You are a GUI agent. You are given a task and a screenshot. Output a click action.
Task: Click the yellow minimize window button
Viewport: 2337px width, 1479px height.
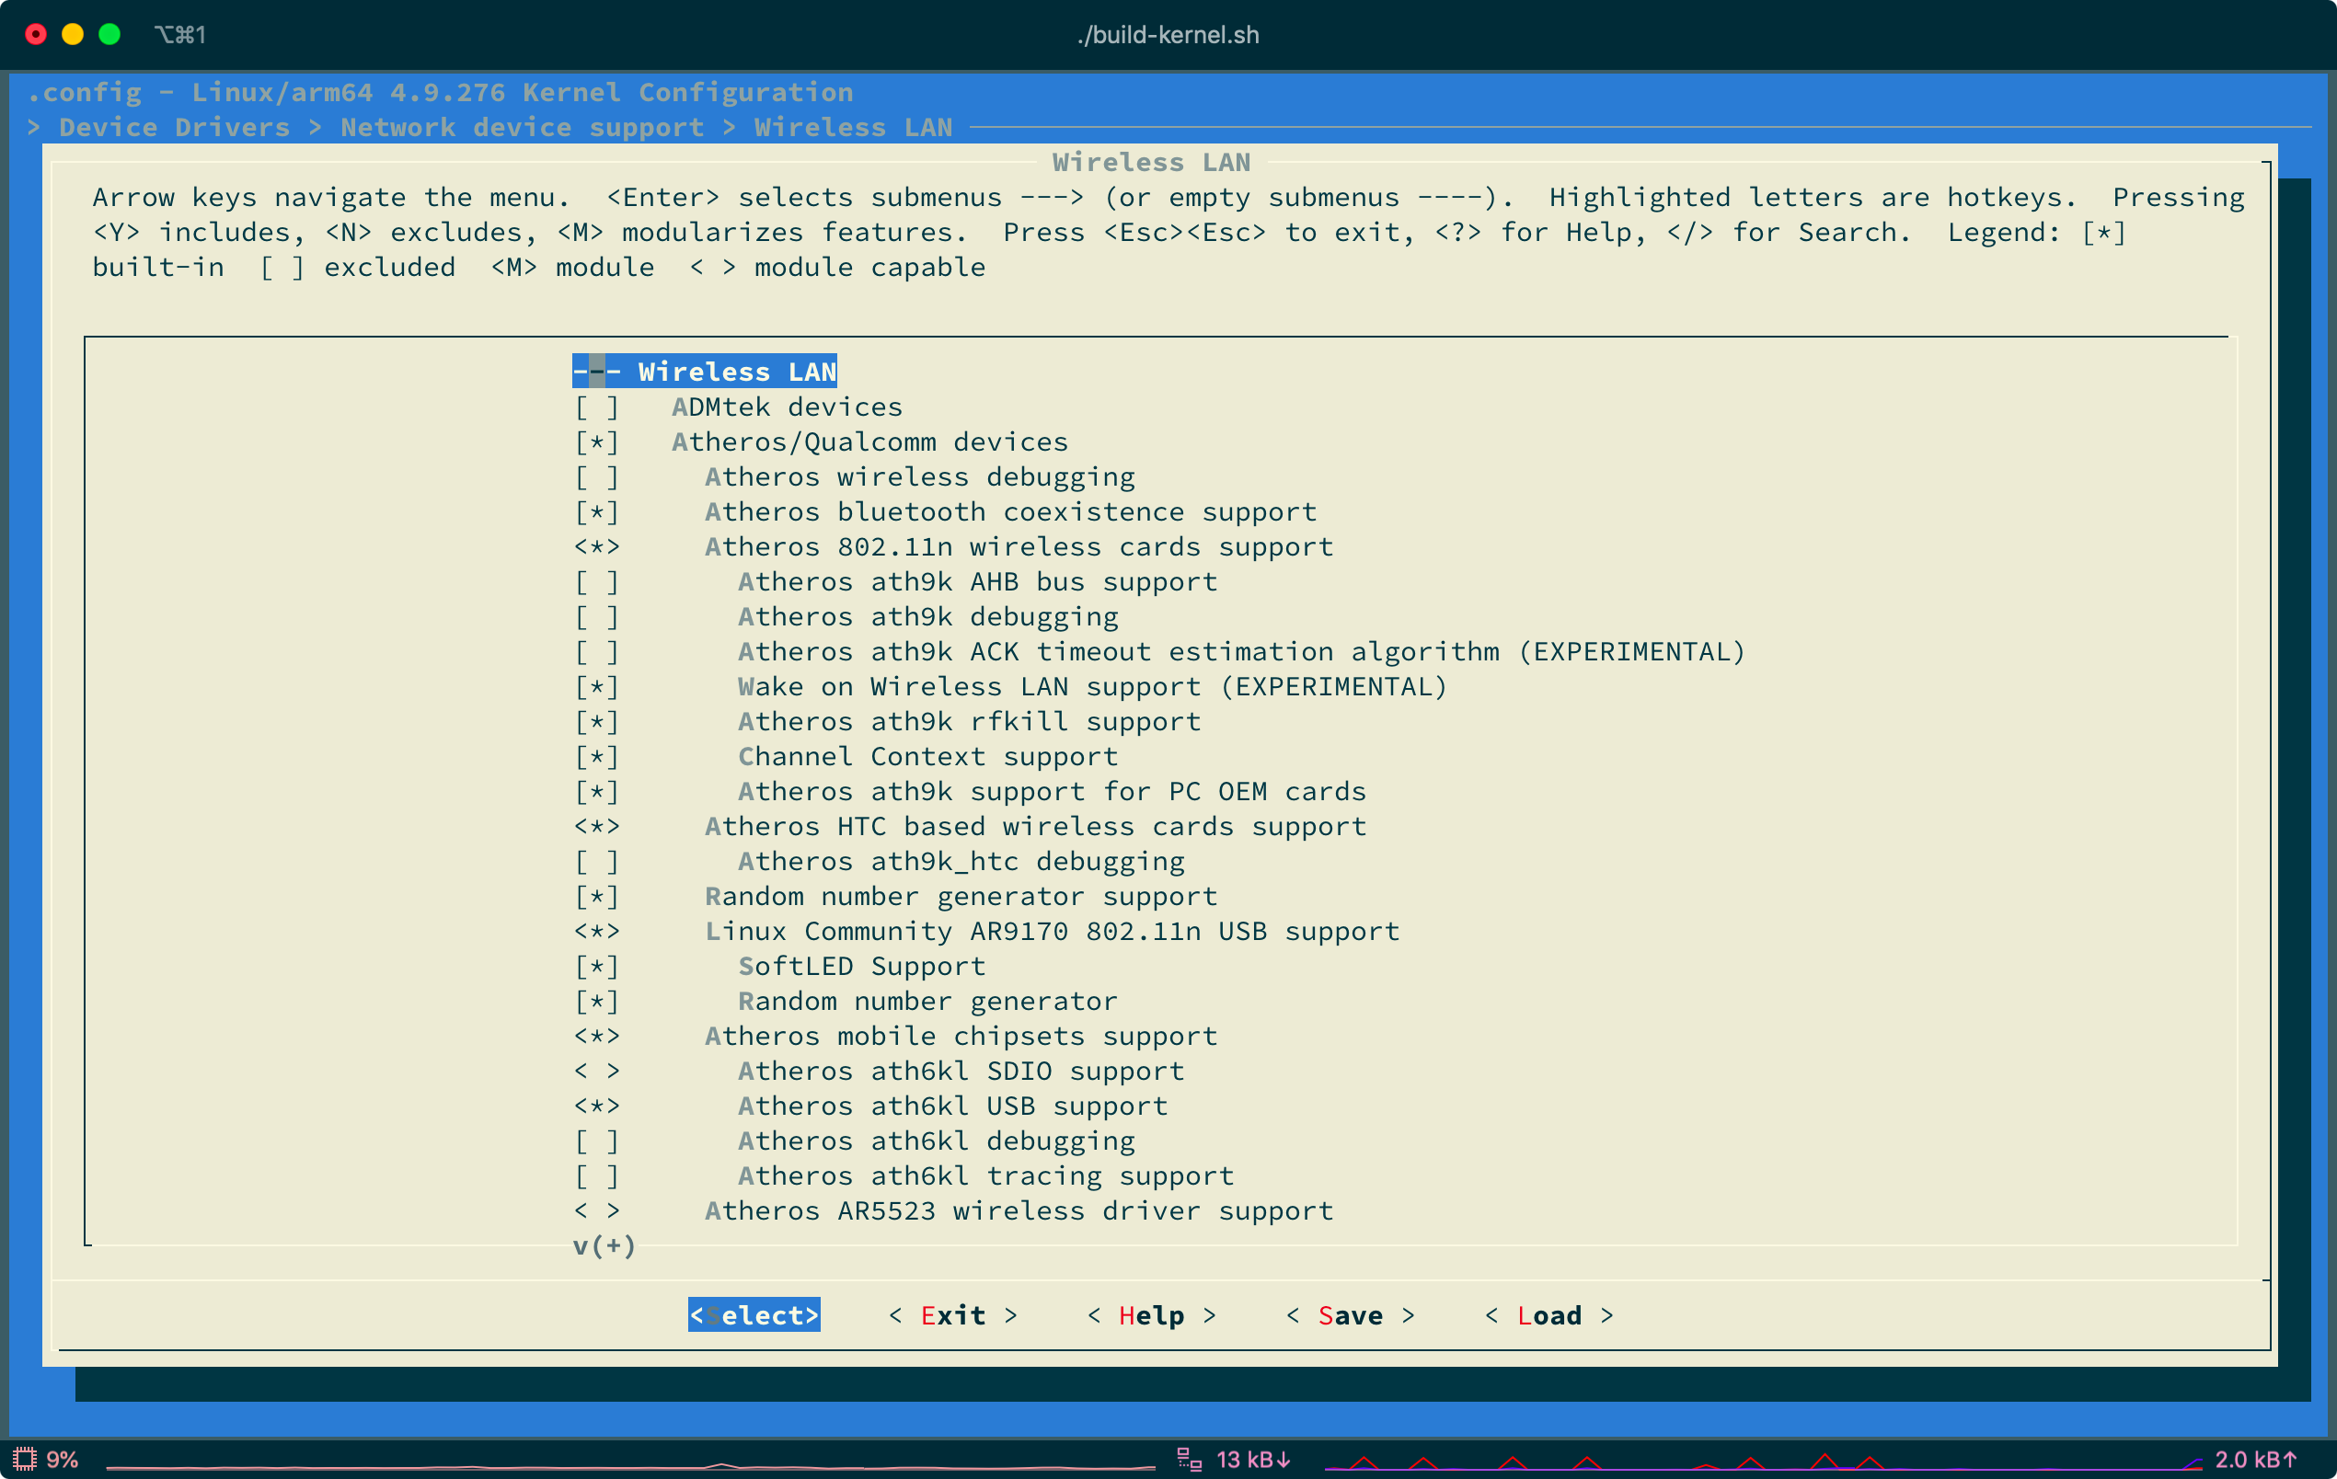coord(73,35)
